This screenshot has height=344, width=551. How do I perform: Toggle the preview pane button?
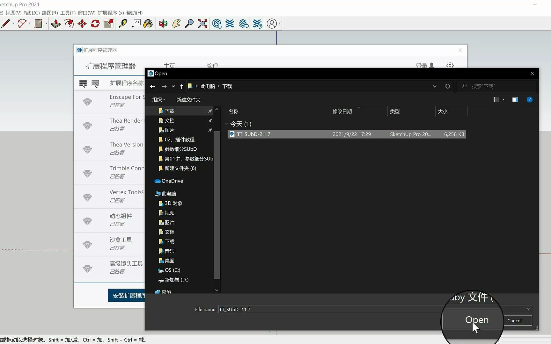(x=515, y=100)
